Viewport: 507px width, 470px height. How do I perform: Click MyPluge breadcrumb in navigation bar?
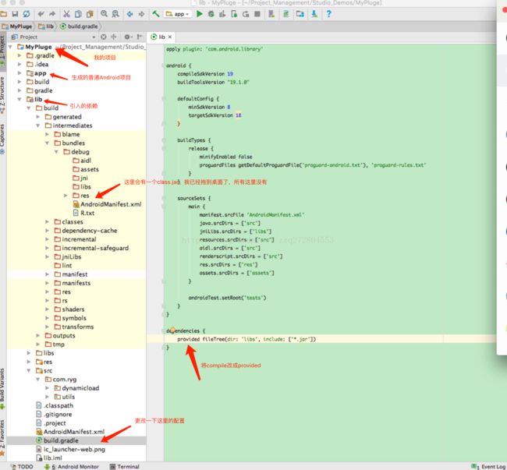click(17, 27)
